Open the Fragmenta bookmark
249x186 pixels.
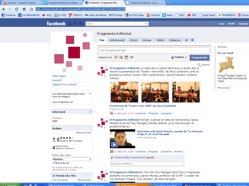pyautogui.click(x=227, y=15)
